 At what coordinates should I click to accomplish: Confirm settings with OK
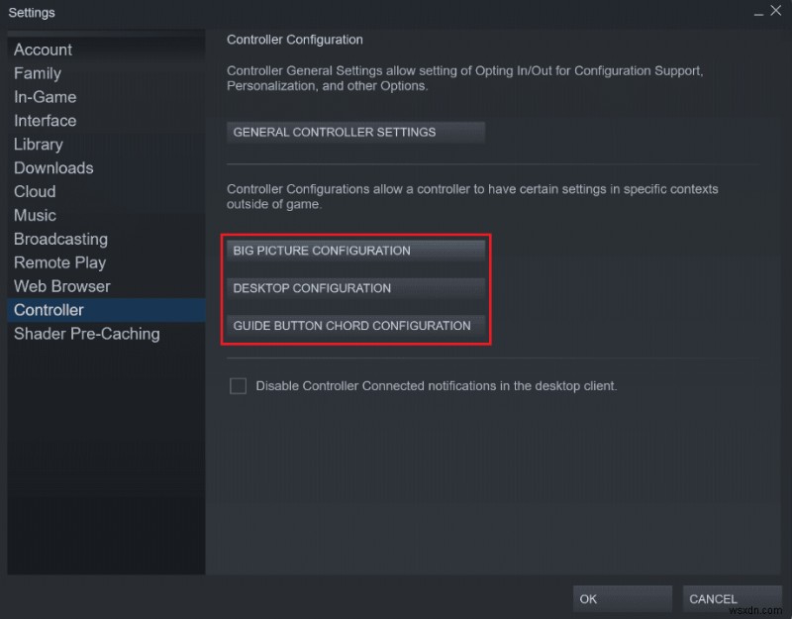point(623,599)
